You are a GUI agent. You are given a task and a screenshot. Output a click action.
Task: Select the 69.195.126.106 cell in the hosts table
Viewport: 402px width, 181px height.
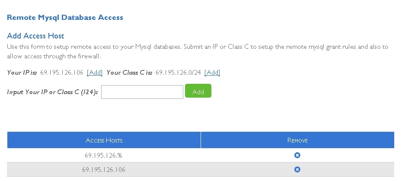[x=104, y=170]
